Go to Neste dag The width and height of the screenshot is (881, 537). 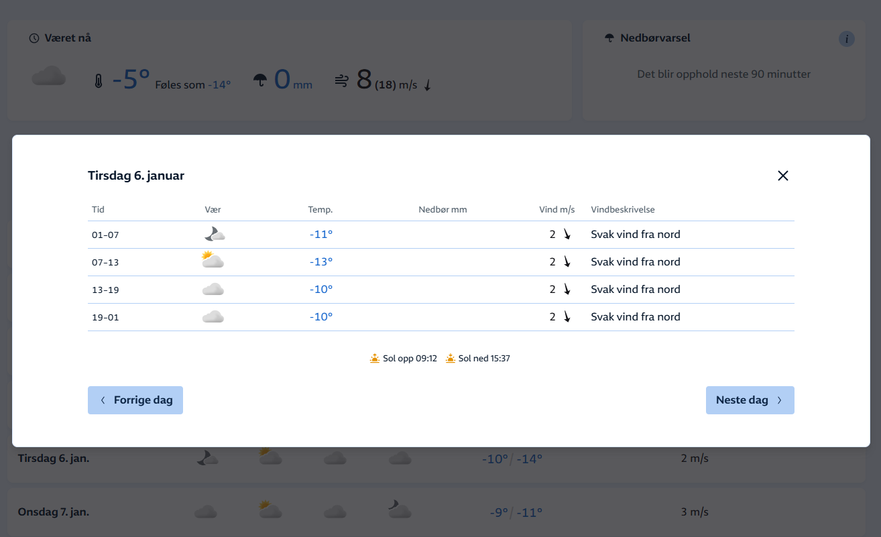point(750,400)
